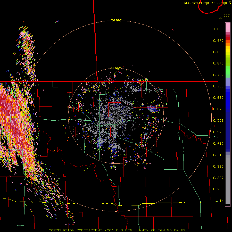Click the 0.520 color scale value
The width and height of the screenshot is (232, 232).
pos(218,132)
